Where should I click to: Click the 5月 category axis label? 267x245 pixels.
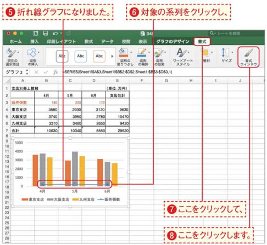tap(75, 191)
